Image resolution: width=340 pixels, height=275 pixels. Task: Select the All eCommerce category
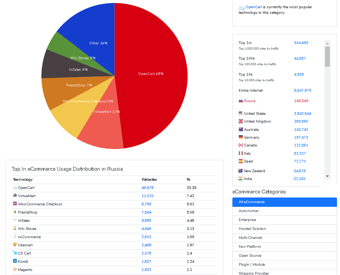click(x=284, y=202)
